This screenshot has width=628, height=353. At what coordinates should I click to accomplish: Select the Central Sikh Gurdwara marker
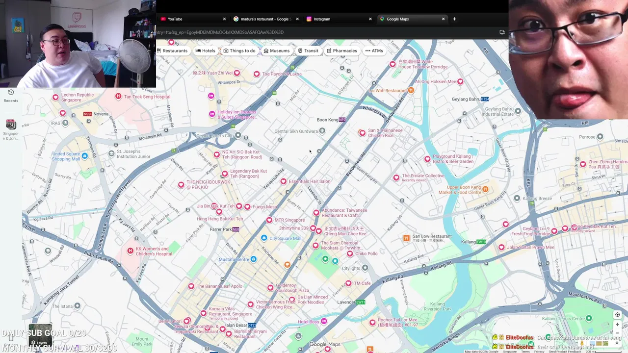click(x=322, y=131)
